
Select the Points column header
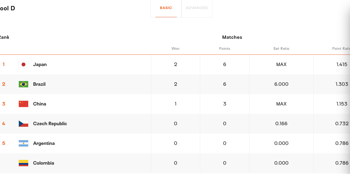coord(225,49)
